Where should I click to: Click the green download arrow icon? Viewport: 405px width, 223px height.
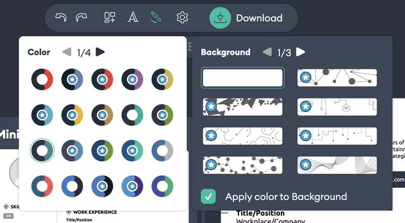(x=220, y=18)
